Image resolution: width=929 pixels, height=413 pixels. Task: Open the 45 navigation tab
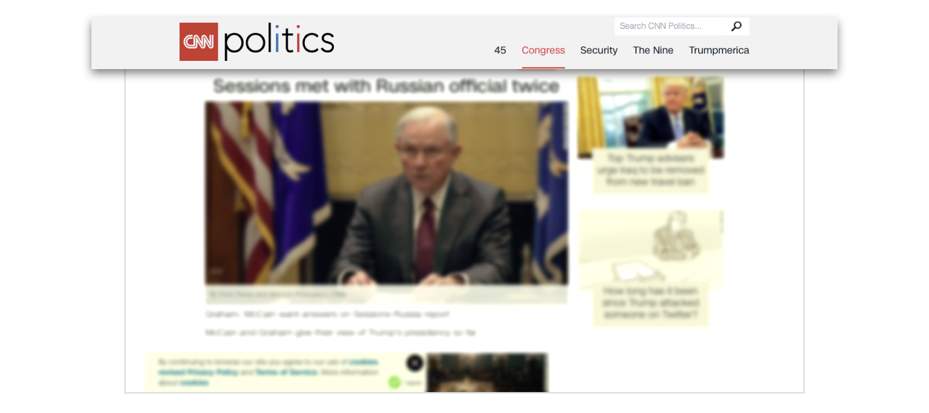tap(500, 50)
